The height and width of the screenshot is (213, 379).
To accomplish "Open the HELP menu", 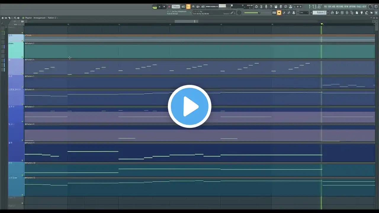I will (364, 7).
